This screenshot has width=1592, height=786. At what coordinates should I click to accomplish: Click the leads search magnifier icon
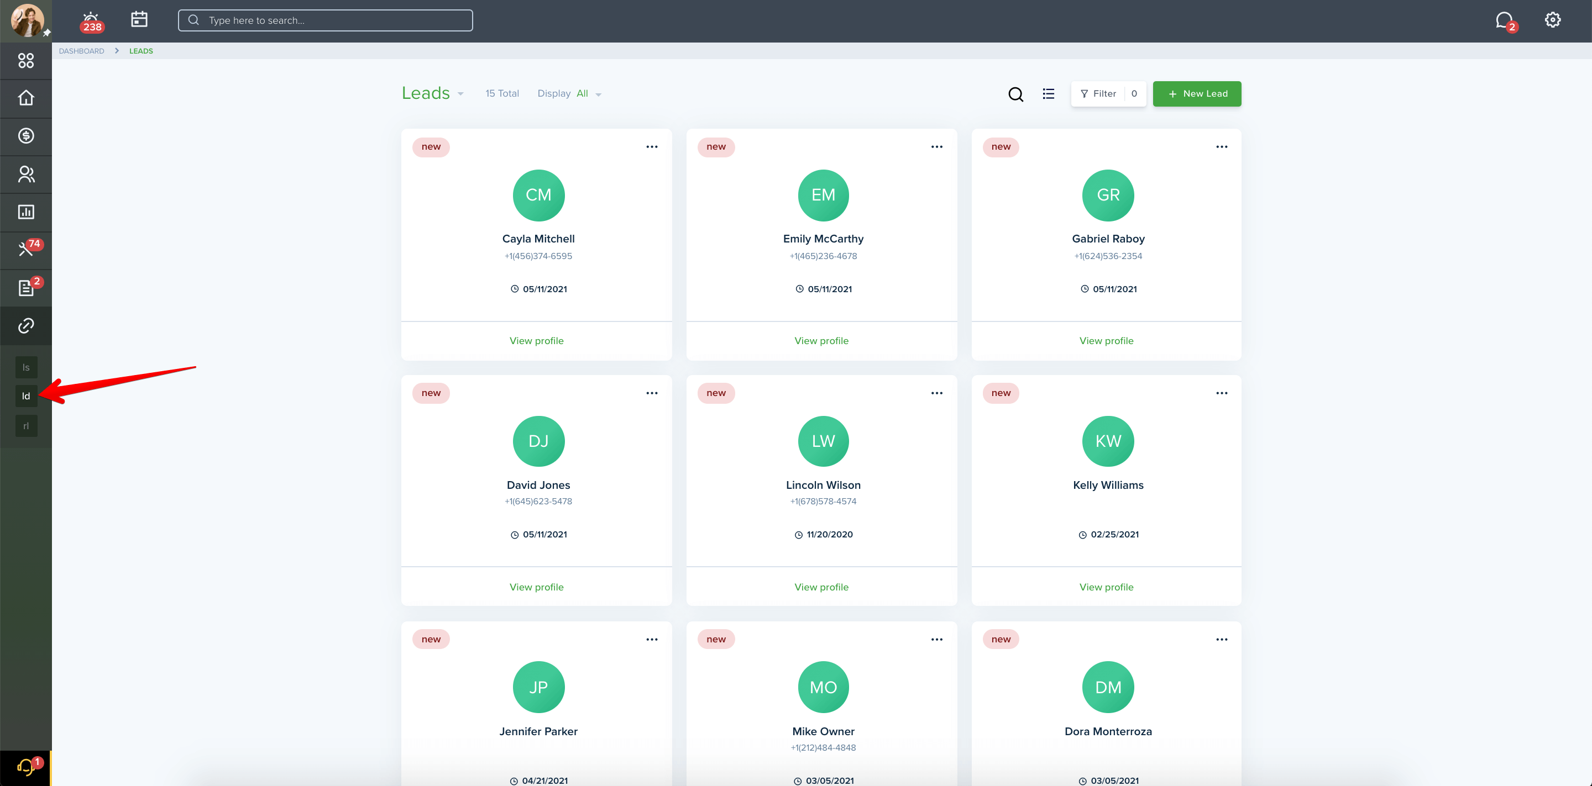[1016, 94]
